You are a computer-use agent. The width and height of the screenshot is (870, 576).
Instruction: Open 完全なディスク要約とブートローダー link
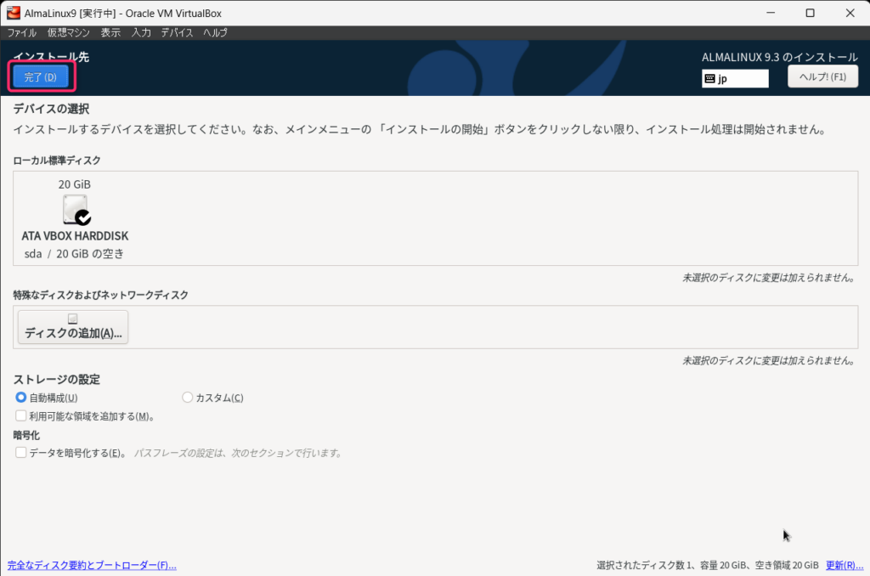[x=92, y=565]
